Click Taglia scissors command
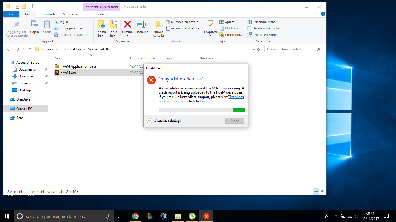The width and height of the screenshot is (396, 222). point(61,22)
